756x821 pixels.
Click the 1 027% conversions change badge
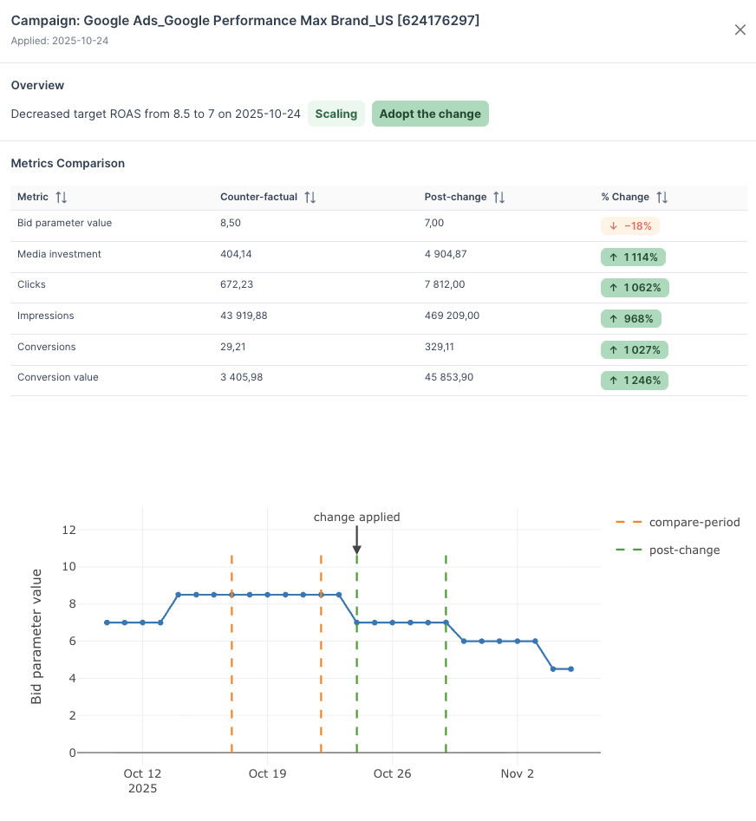click(x=634, y=349)
